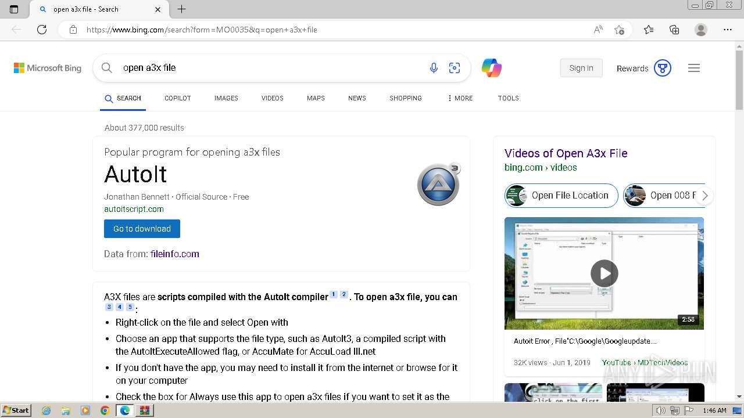744x418 pixels.
Task: Open the Rewards text link
Action: pyautogui.click(x=632, y=69)
